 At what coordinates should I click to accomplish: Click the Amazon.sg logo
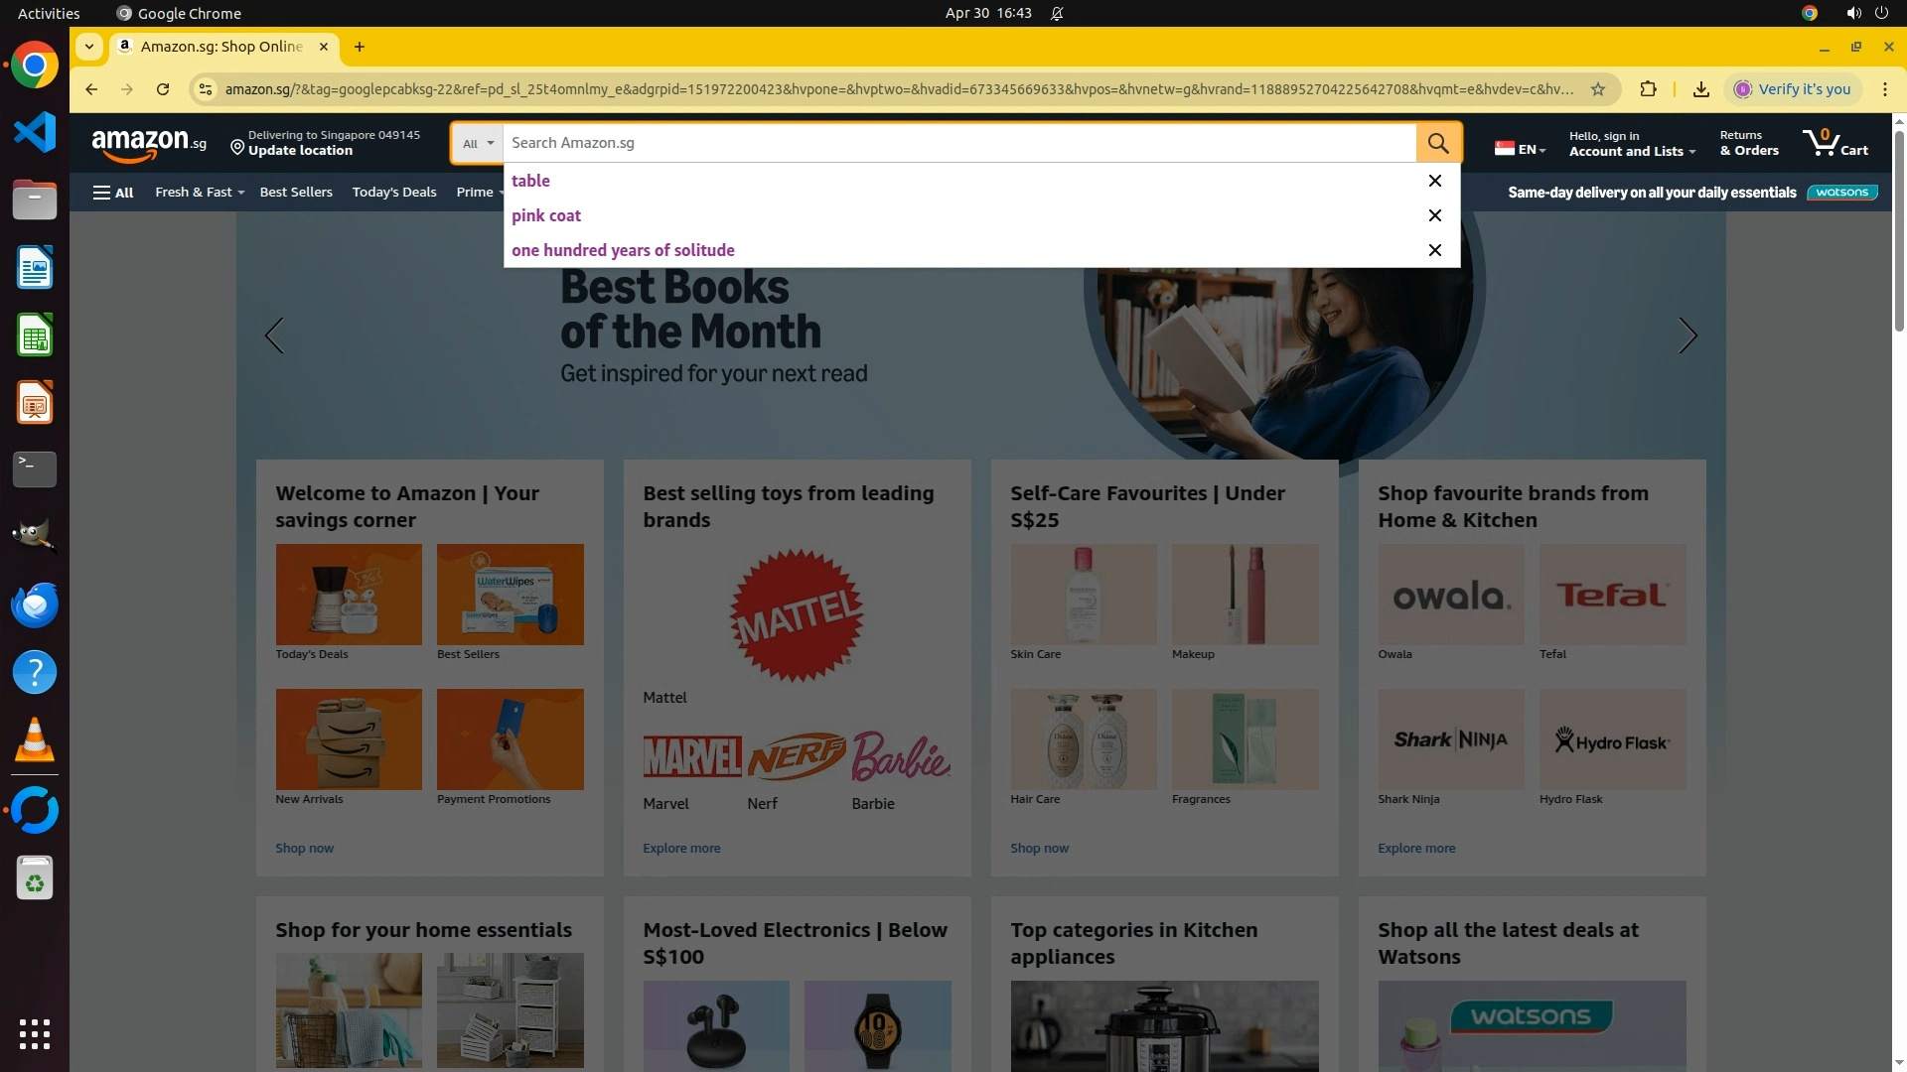tap(149, 144)
